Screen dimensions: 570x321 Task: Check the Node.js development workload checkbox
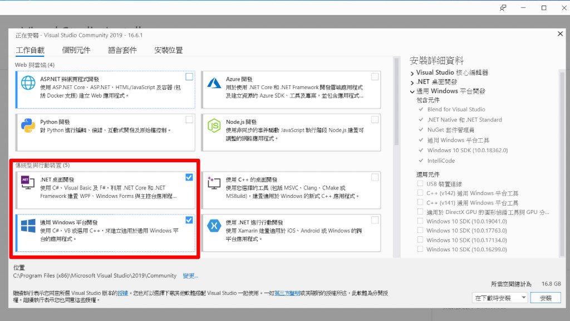pos(375,119)
